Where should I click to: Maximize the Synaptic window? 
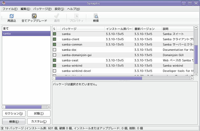[190, 3]
